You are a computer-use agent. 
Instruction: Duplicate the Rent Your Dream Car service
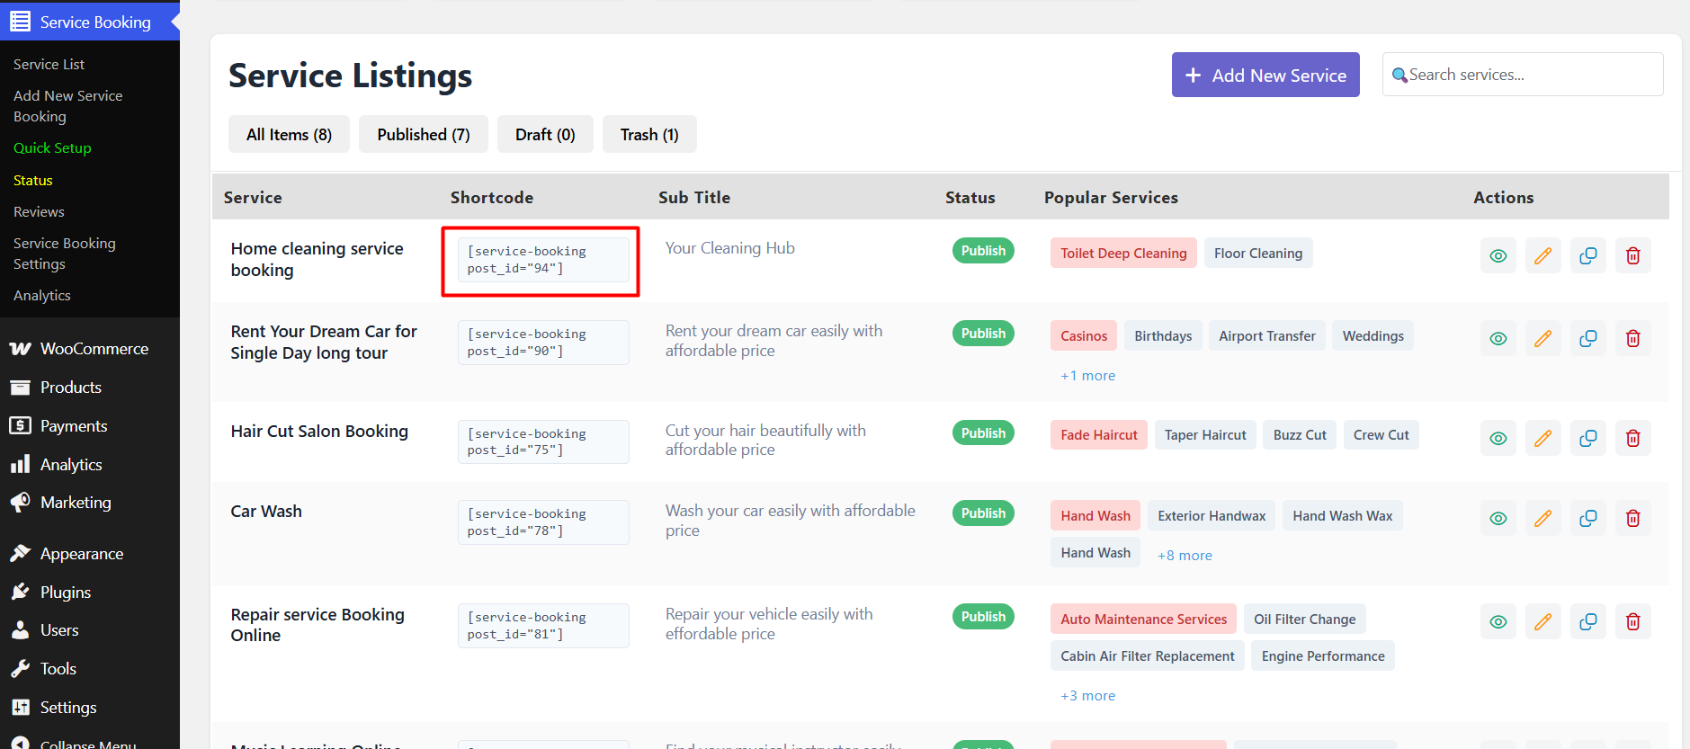pos(1587,339)
